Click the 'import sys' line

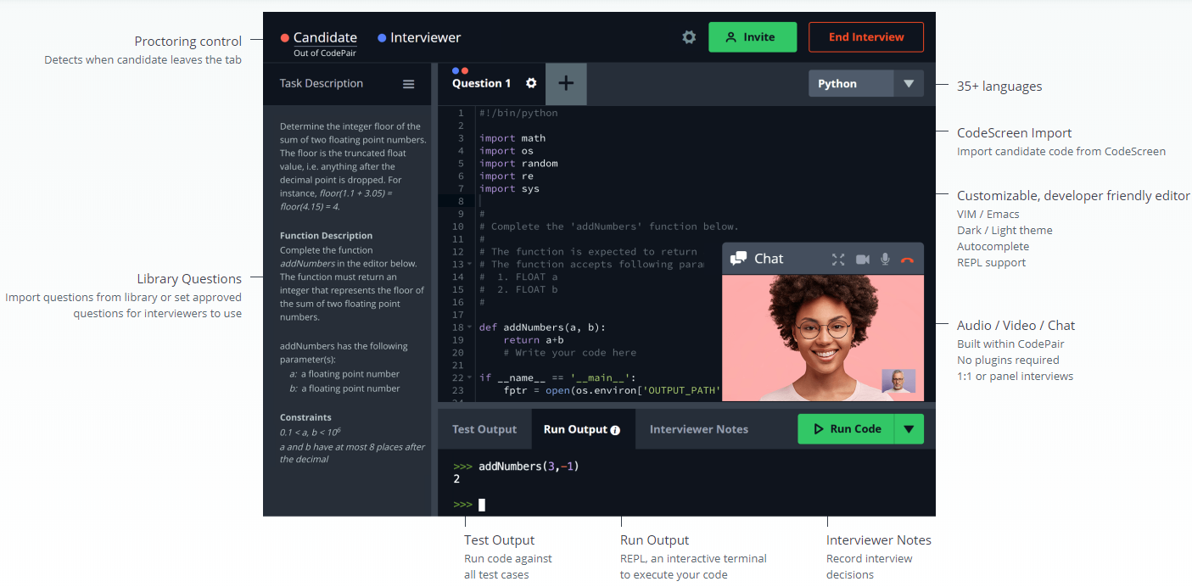(509, 189)
